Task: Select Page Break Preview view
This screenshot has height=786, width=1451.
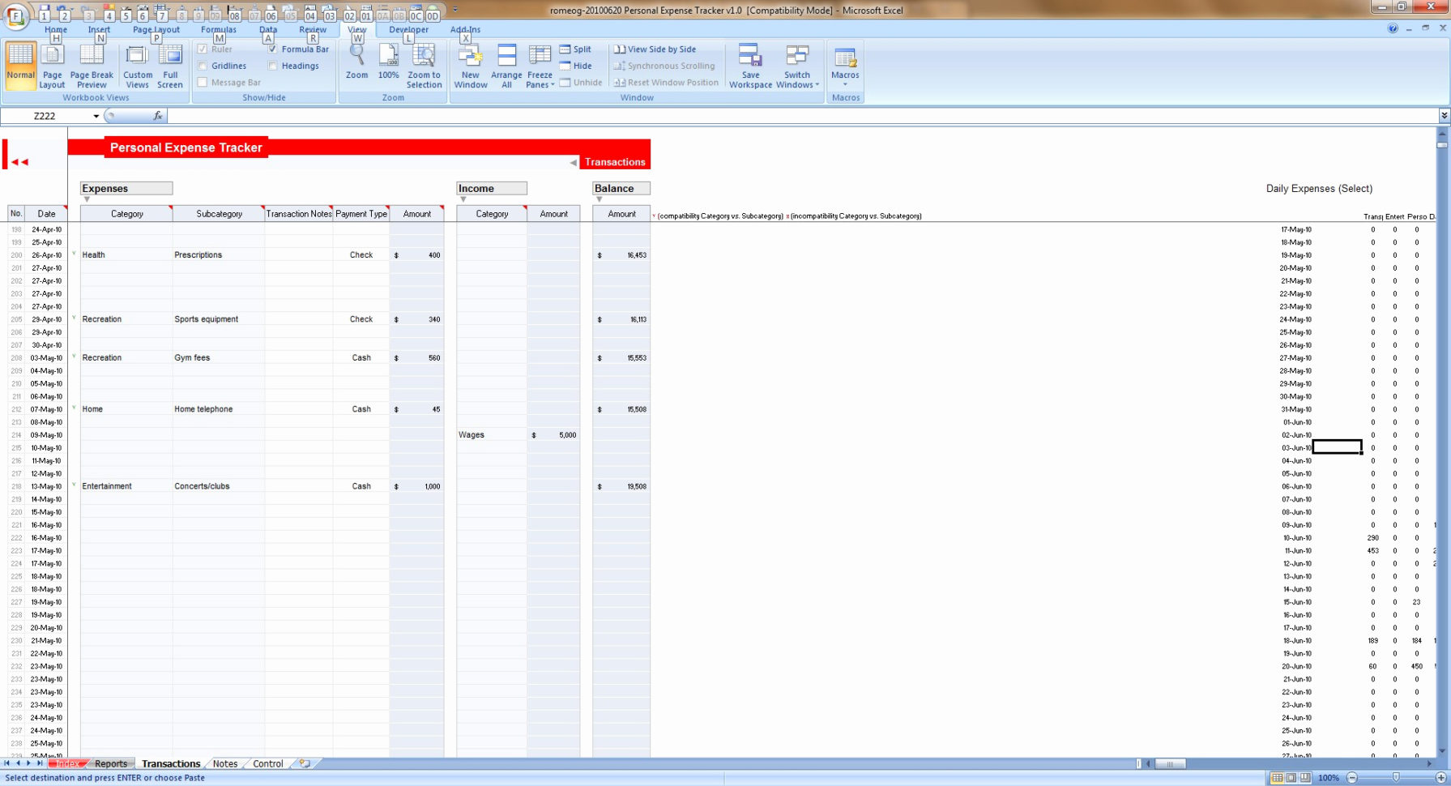Action: click(91, 65)
